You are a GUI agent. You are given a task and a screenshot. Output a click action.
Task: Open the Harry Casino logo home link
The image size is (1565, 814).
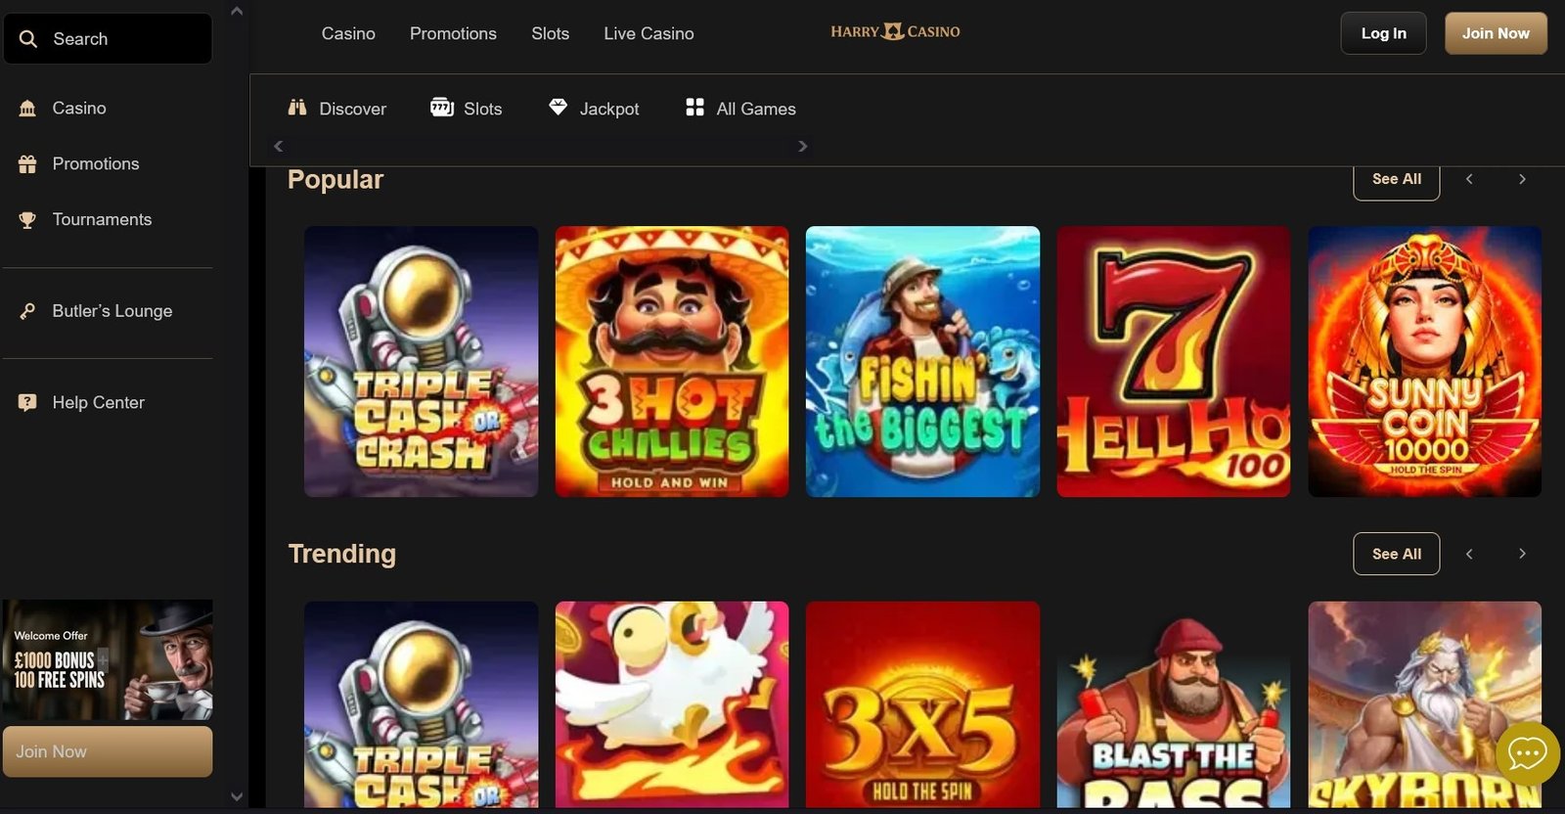pyautogui.click(x=895, y=32)
